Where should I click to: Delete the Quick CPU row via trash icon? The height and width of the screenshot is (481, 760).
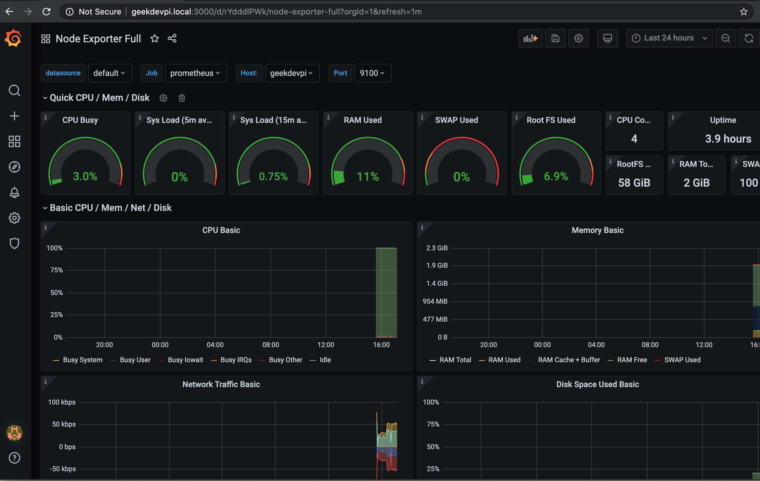coord(182,98)
